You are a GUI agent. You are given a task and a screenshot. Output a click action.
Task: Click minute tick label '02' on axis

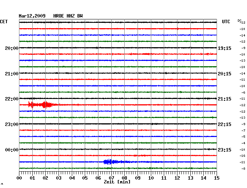pos(45,178)
